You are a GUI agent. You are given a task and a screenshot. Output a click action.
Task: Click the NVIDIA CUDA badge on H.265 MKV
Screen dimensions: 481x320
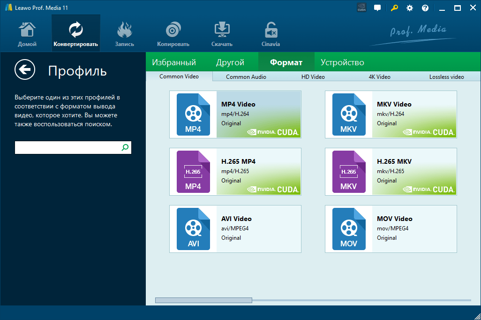(428, 190)
